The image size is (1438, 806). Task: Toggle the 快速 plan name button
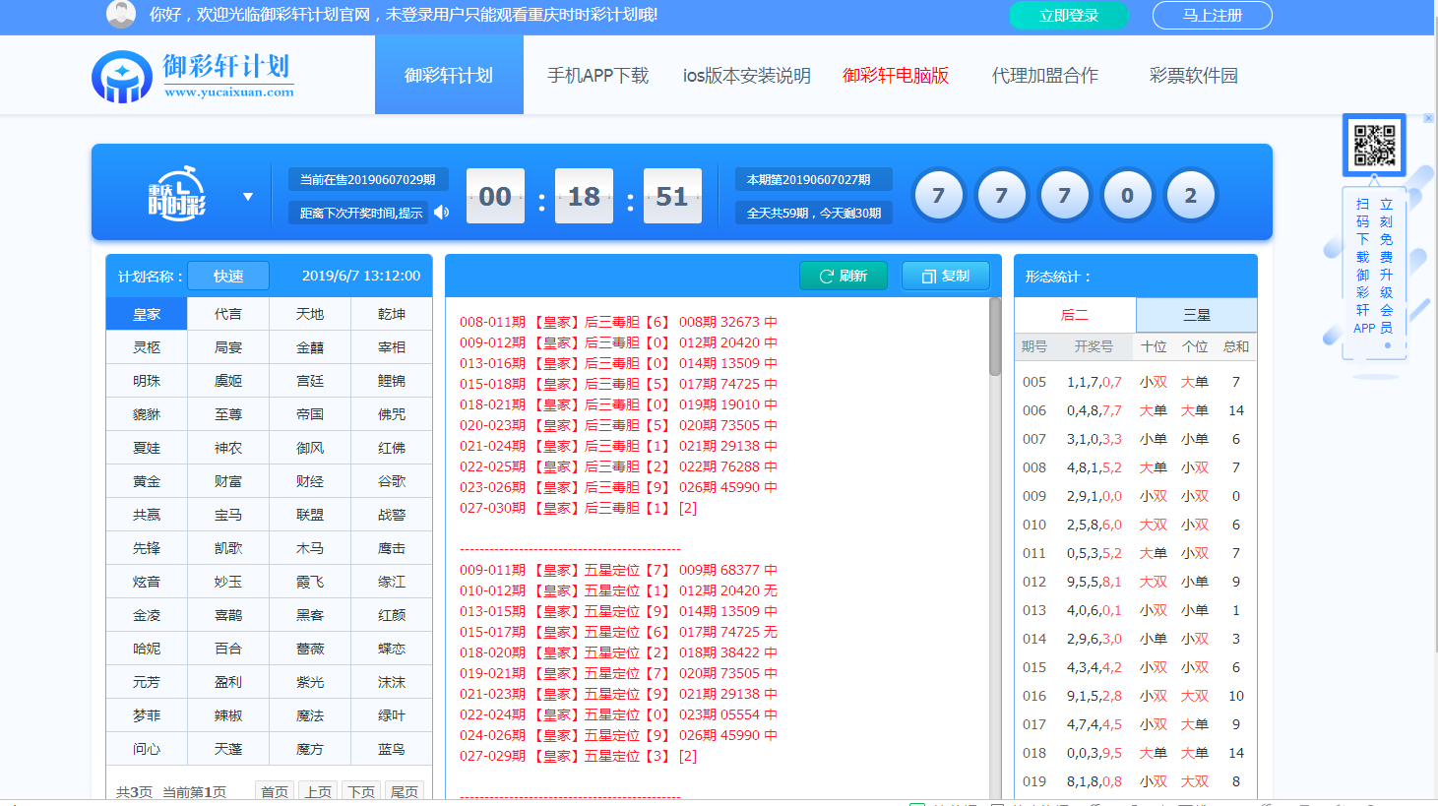[228, 277]
